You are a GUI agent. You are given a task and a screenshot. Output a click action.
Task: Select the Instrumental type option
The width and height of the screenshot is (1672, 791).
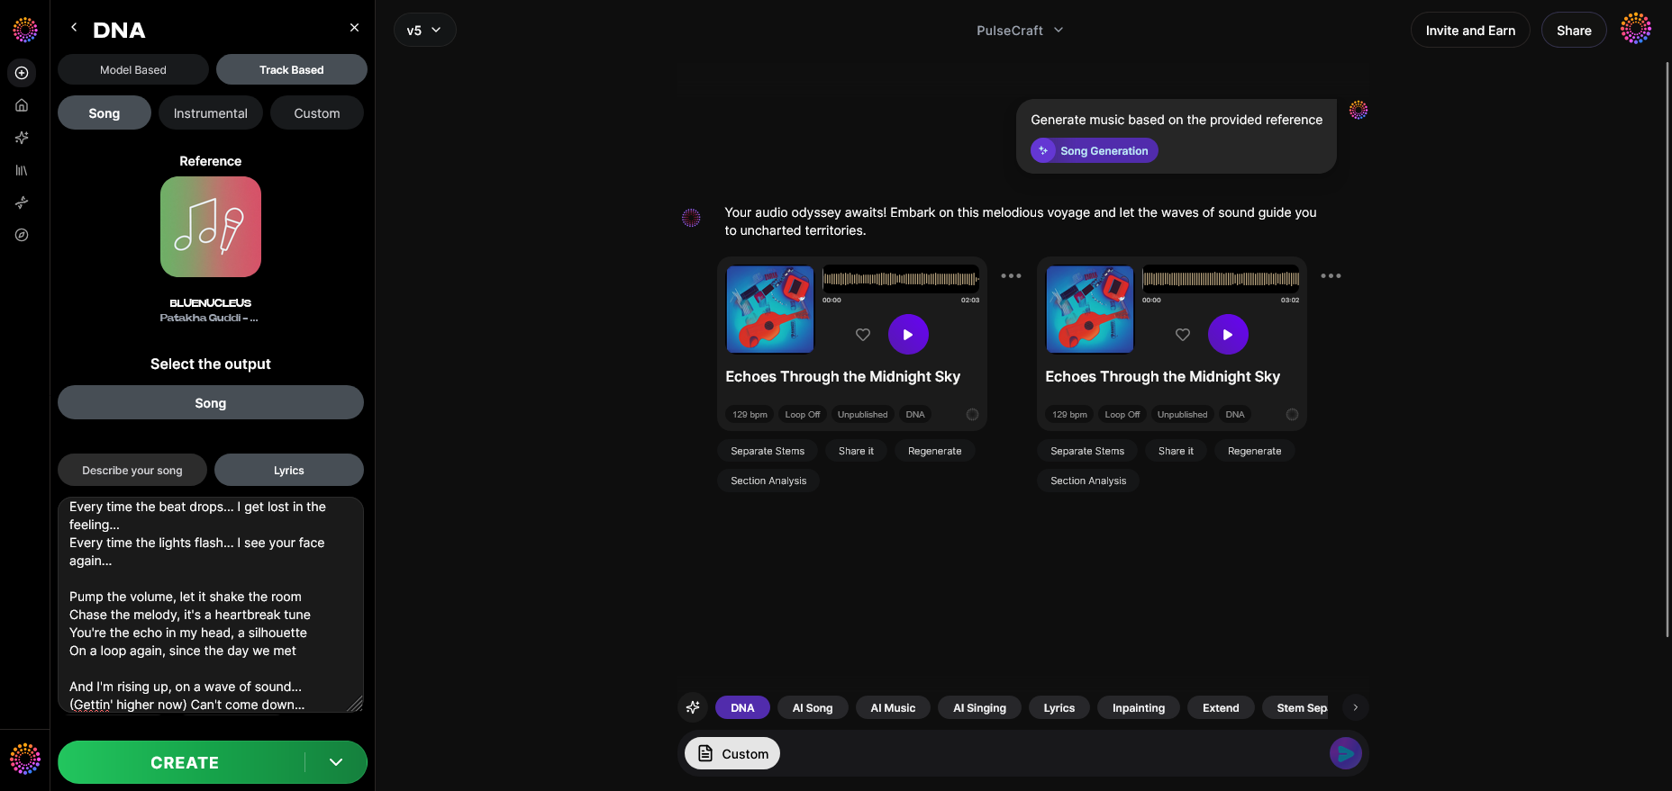pos(211,113)
